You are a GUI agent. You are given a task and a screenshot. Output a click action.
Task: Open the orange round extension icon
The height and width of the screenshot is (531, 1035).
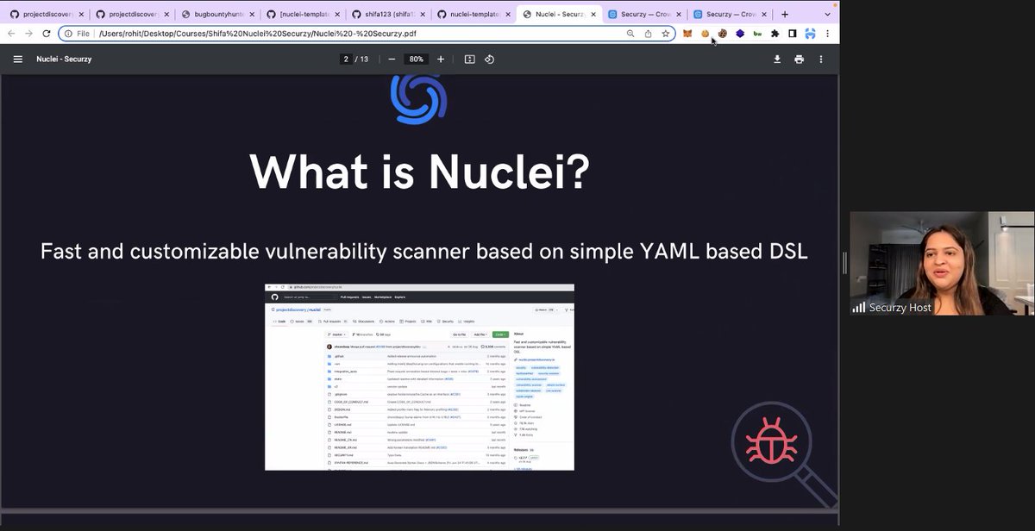click(705, 34)
